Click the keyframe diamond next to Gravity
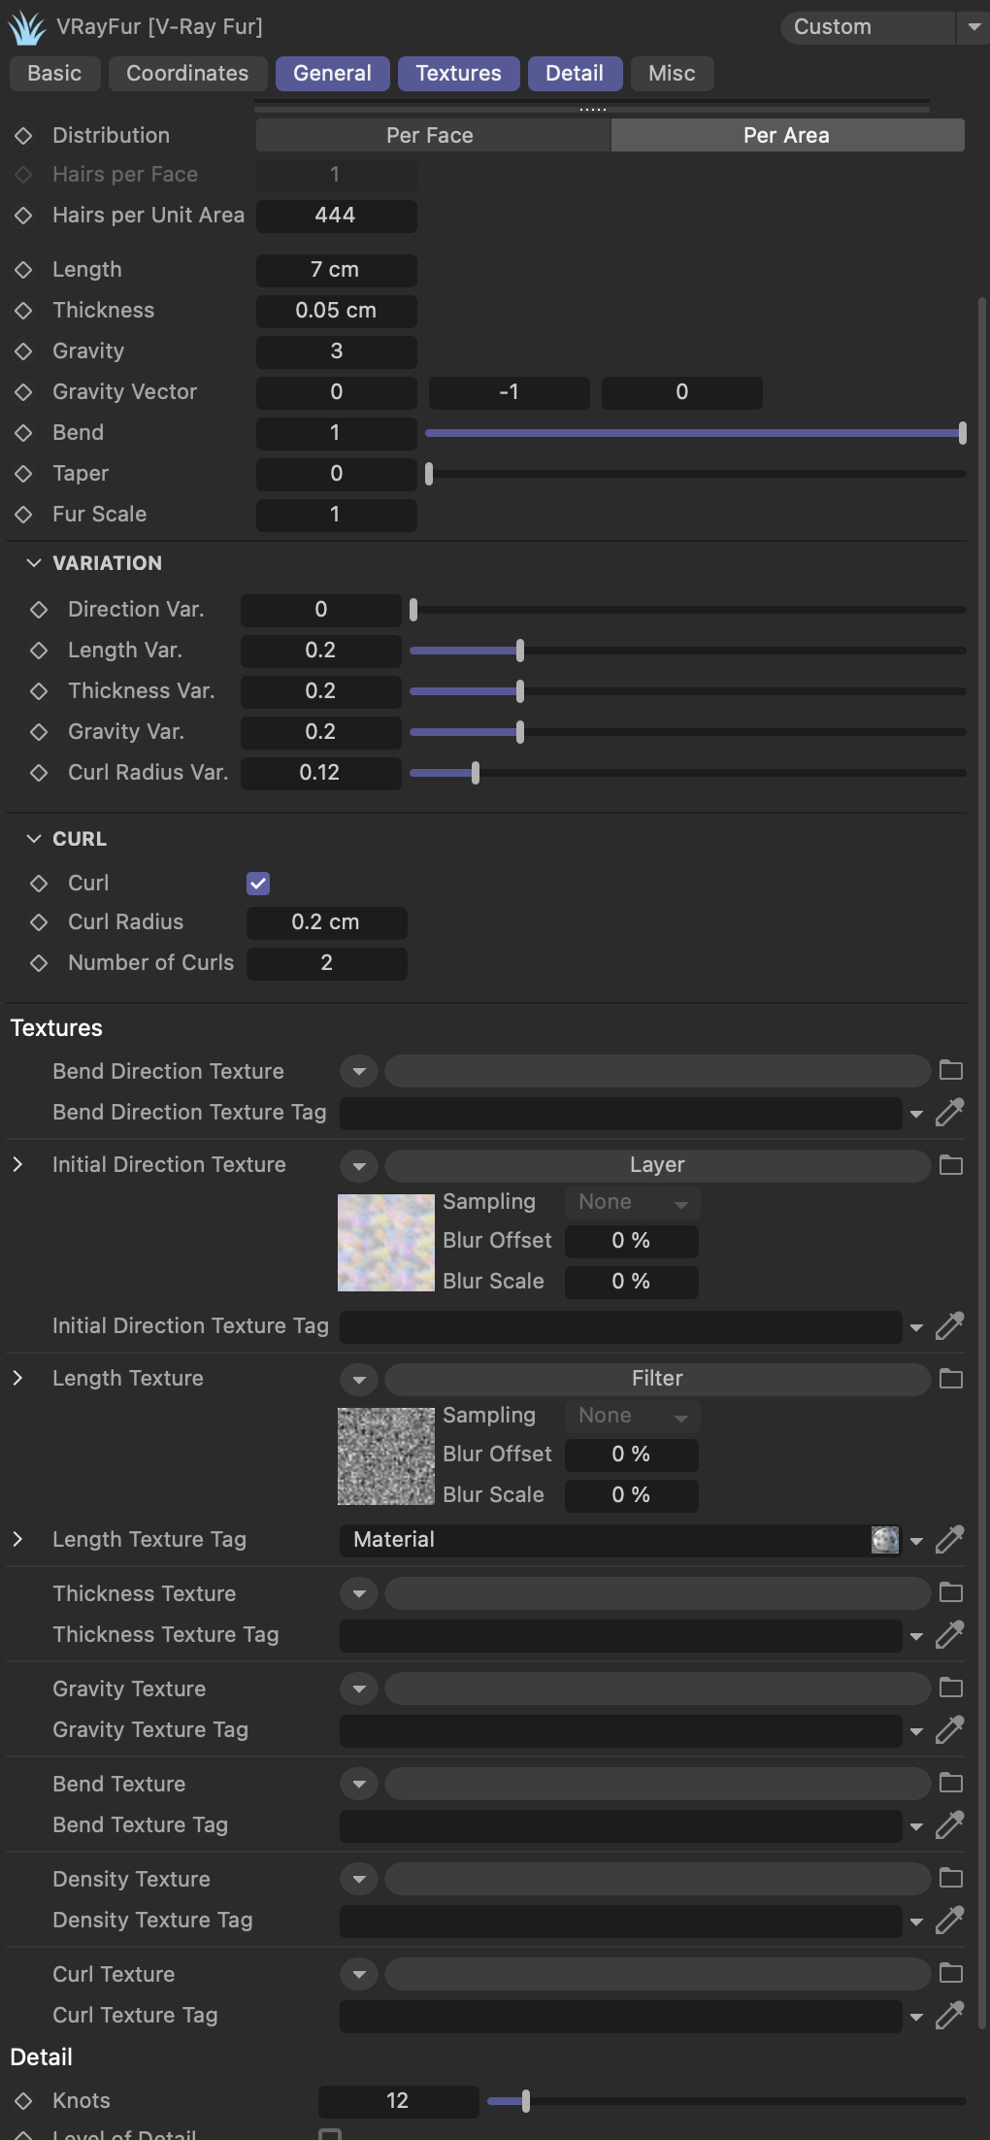The image size is (990, 2140). pyautogui.click(x=24, y=351)
